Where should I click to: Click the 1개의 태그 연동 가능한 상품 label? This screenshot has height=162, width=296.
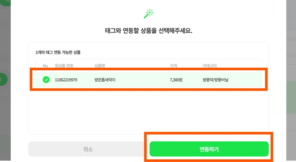pos(58,53)
